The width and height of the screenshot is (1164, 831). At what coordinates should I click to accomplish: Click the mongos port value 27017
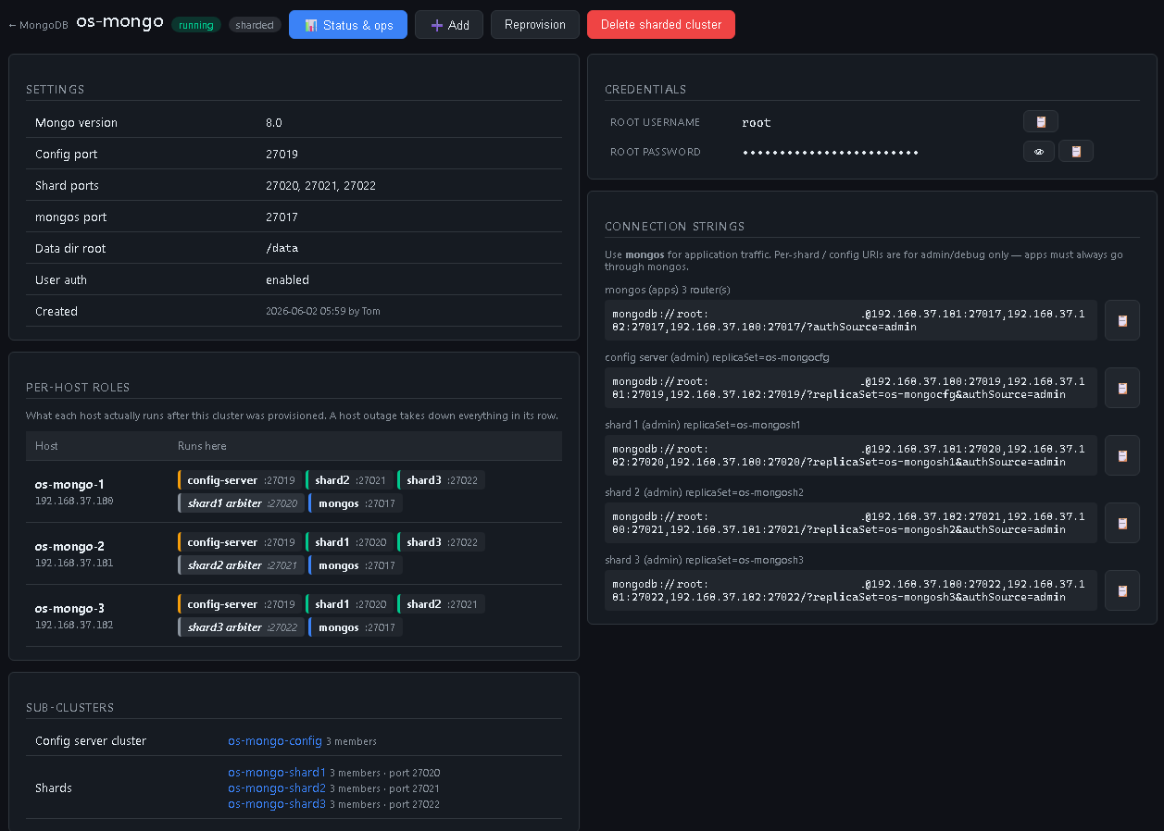click(282, 217)
